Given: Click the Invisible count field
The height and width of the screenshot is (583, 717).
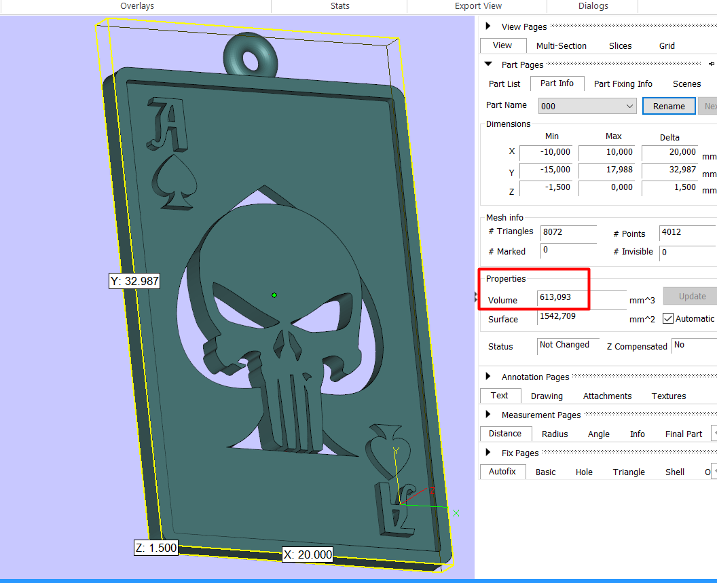Looking at the screenshot, I should pyautogui.click(x=687, y=252).
